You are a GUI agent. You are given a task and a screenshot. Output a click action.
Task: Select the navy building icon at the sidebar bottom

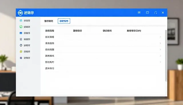click(x=21, y=58)
